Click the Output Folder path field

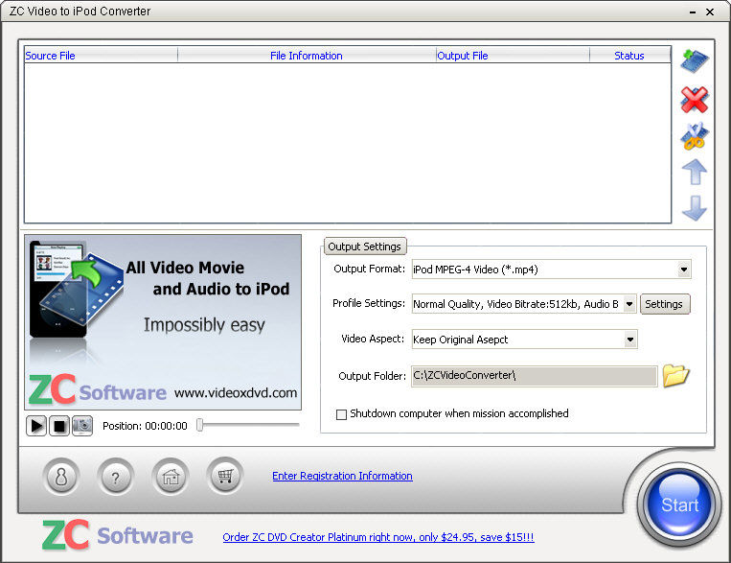click(534, 376)
